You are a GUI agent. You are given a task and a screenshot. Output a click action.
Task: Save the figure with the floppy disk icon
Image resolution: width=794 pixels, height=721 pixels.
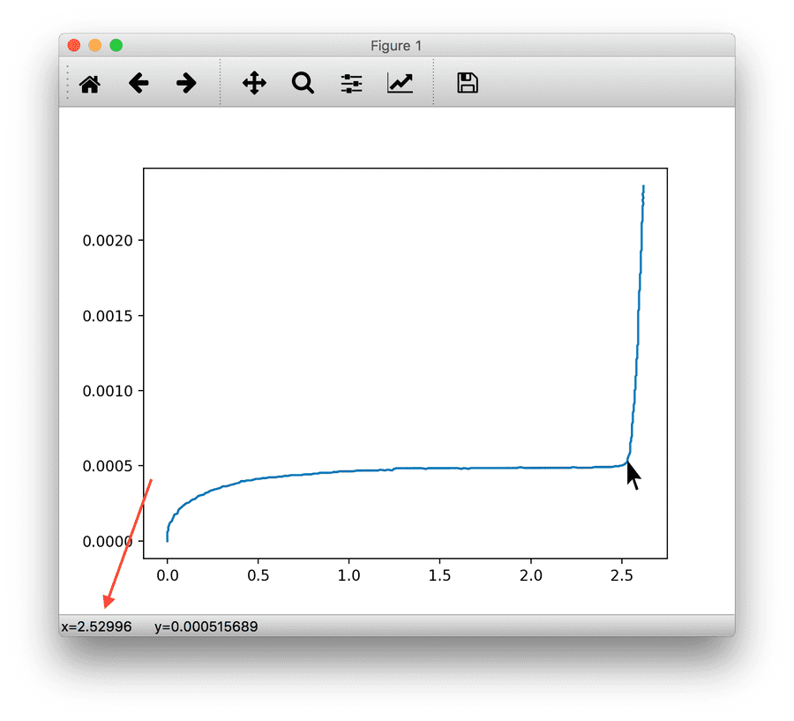(467, 84)
